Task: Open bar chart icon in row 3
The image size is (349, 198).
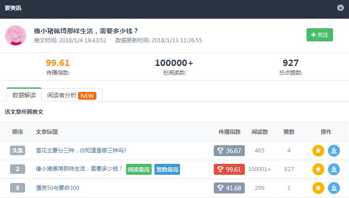Action: coord(334,188)
